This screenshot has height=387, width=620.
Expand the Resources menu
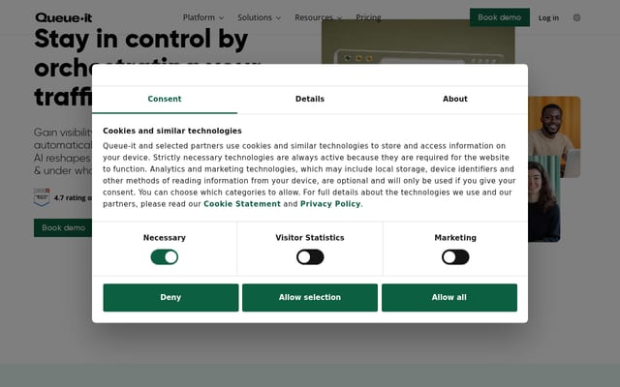(318, 17)
